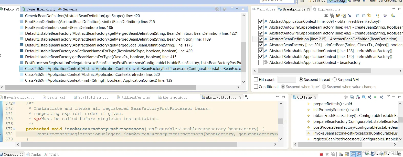Uncheck AbstractApplicationContext line 609 breakpoint

[x=261, y=21]
